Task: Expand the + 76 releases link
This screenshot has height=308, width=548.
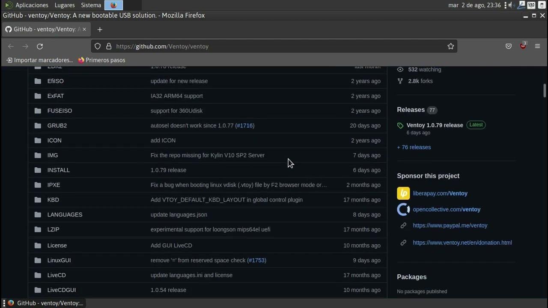Action: pos(414,147)
